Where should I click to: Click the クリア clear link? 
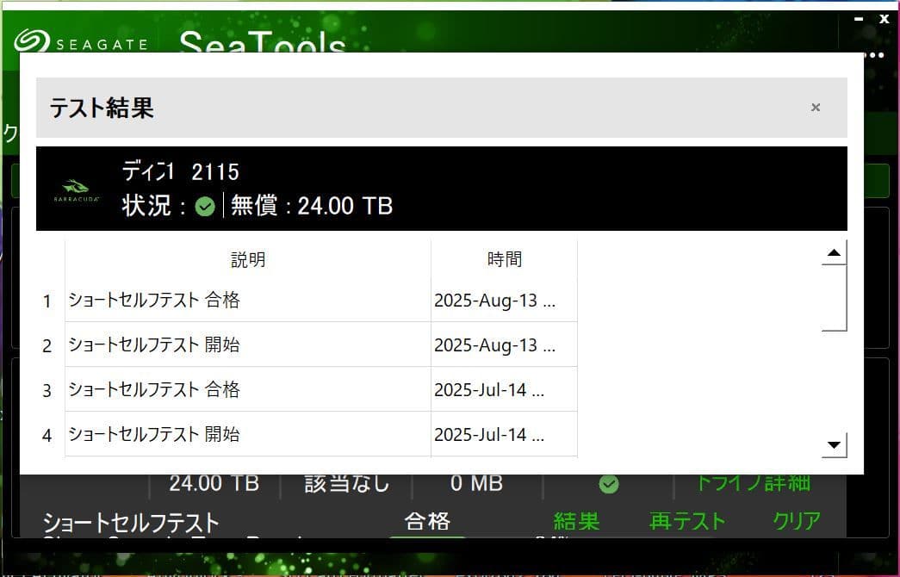point(795,521)
